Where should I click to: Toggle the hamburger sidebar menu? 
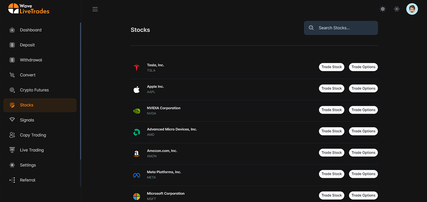[x=95, y=9]
